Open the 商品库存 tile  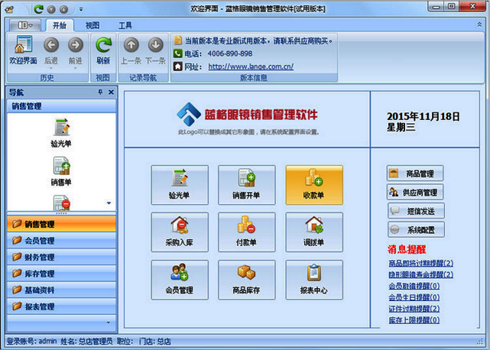pyautogui.click(x=247, y=280)
